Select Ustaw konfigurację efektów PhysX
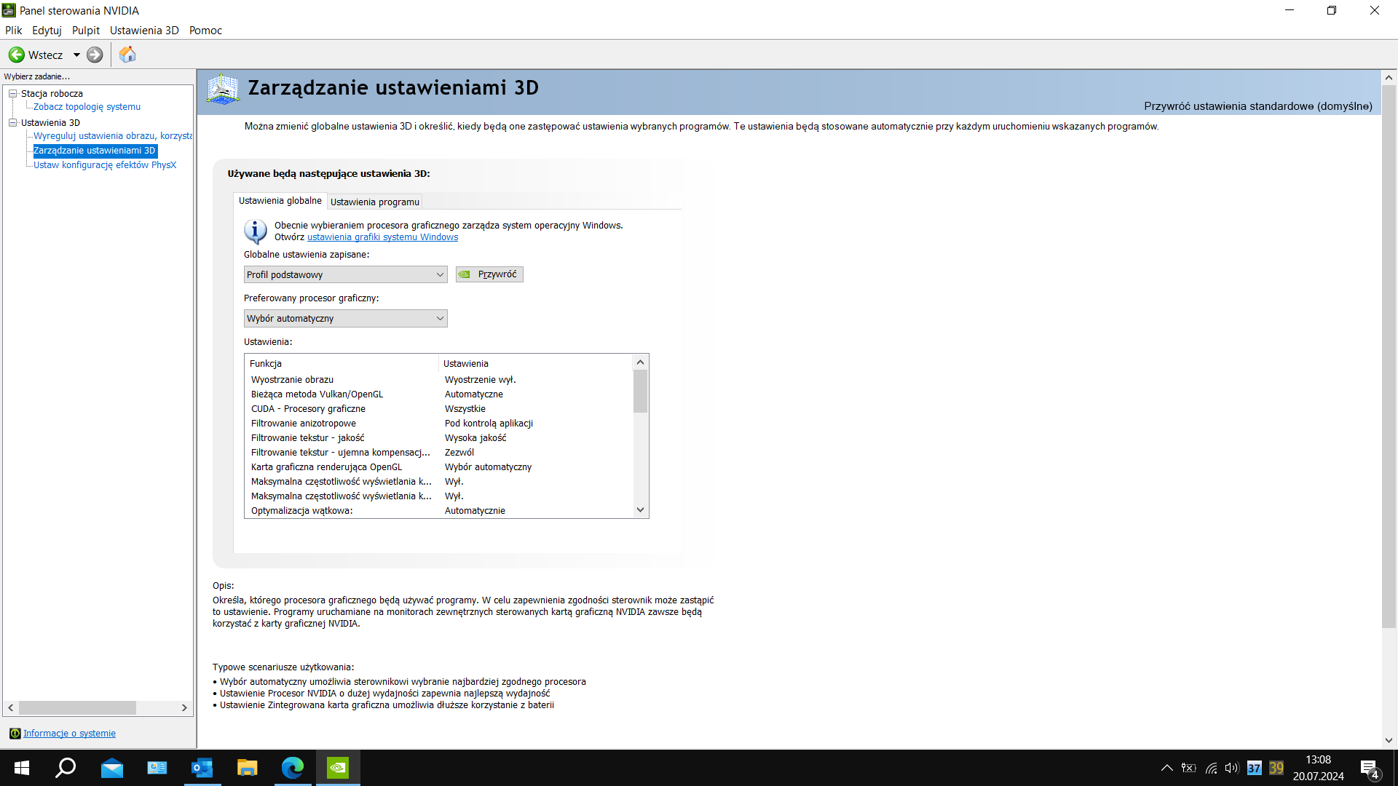 [105, 165]
